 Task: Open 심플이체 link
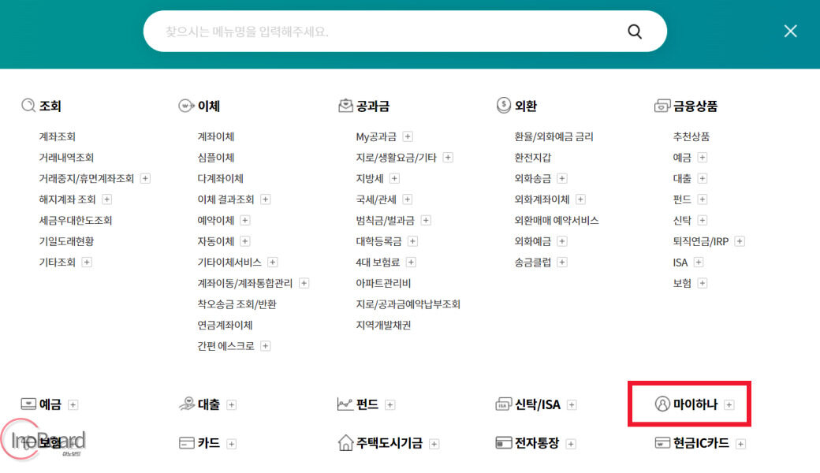215,158
